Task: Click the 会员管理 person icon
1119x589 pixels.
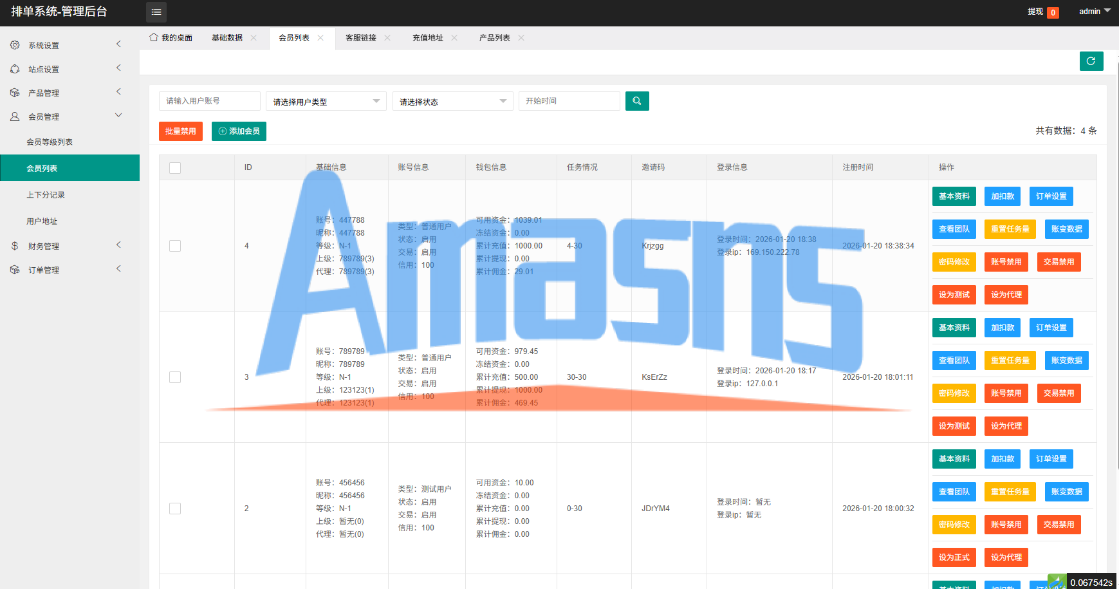Action: point(15,117)
